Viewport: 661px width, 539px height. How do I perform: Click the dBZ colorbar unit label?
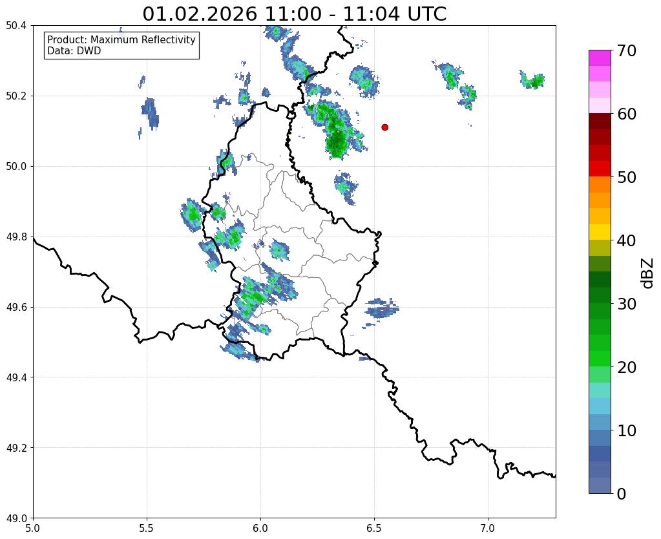click(x=648, y=273)
